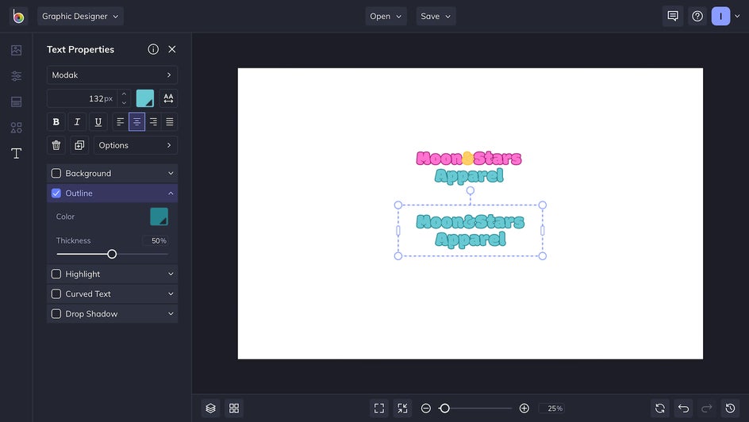The width and height of the screenshot is (749, 422).
Task: Uncheck the Outline checkbox
Action: (56, 194)
